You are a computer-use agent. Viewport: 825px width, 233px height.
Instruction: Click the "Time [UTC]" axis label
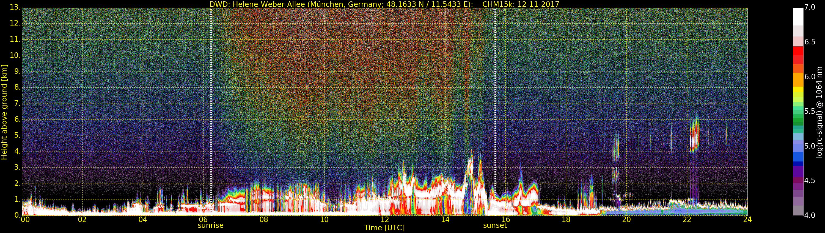pos(384,228)
